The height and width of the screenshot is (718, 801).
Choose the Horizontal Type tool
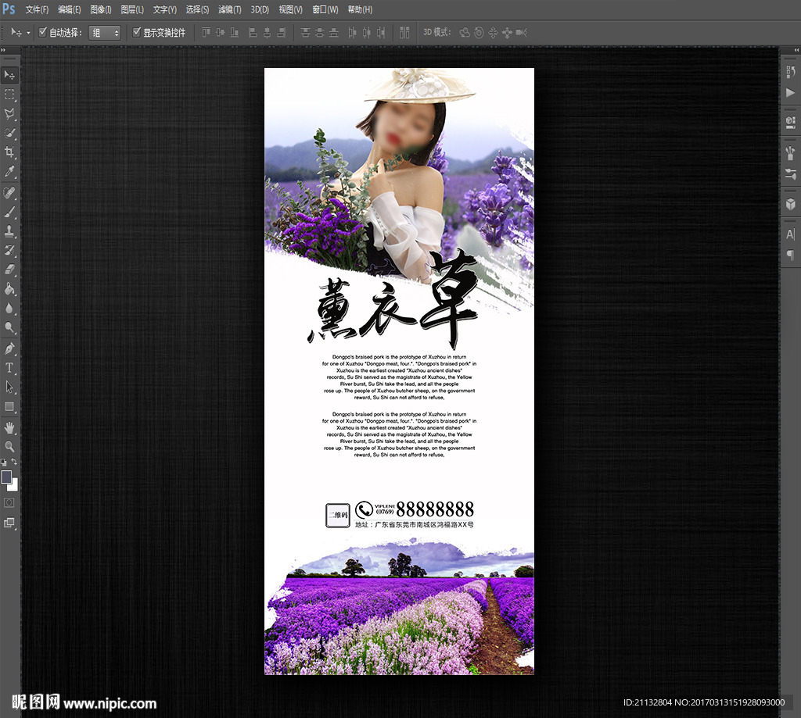[x=9, y=367]
